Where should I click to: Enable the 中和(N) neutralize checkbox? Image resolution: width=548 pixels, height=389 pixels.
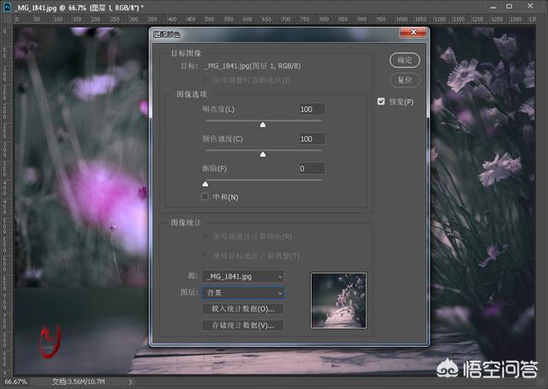click(x=205, y=196)
